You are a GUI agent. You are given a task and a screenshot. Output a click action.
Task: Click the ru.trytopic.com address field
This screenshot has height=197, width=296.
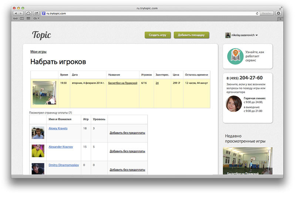click(150, 13)
